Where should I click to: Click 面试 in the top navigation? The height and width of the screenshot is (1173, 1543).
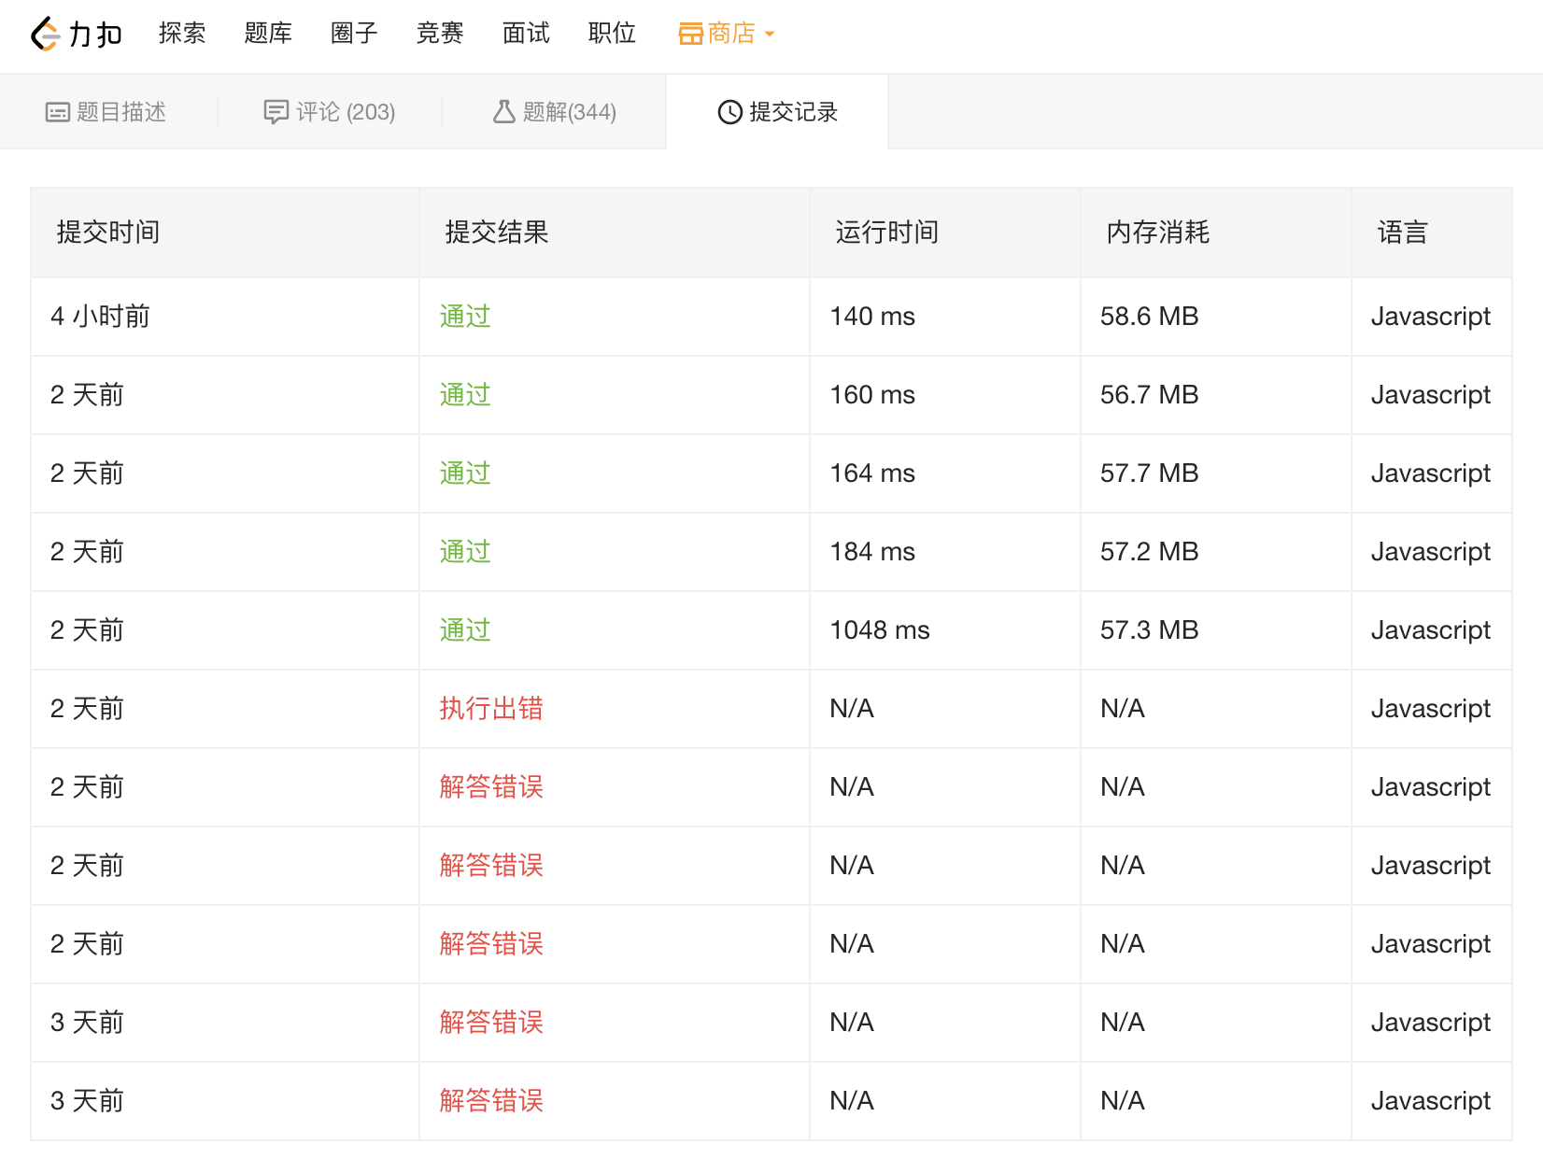525,34
